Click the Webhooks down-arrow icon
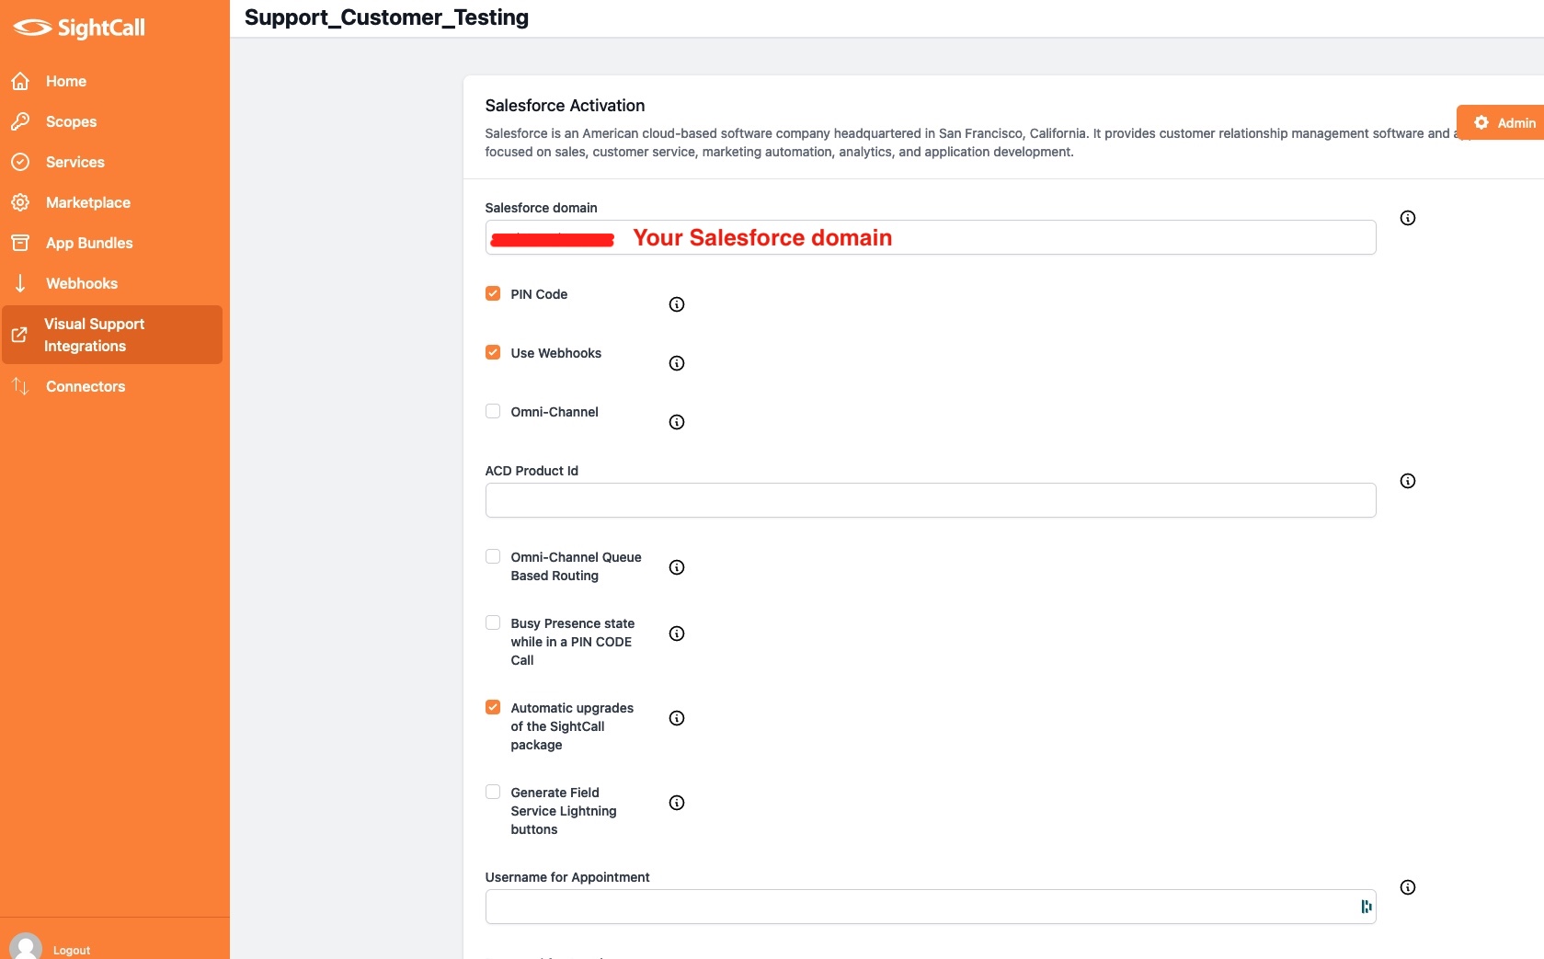 coord(20,283)
